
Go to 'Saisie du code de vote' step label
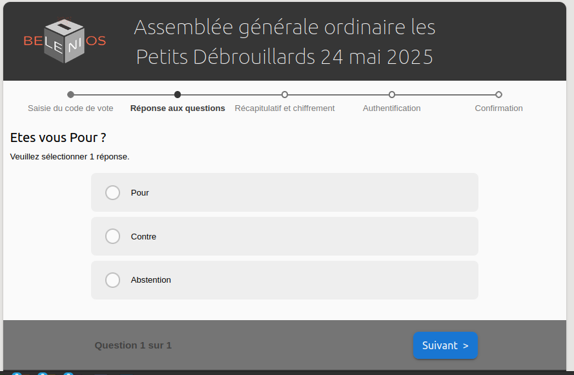(x=70, y=108)
